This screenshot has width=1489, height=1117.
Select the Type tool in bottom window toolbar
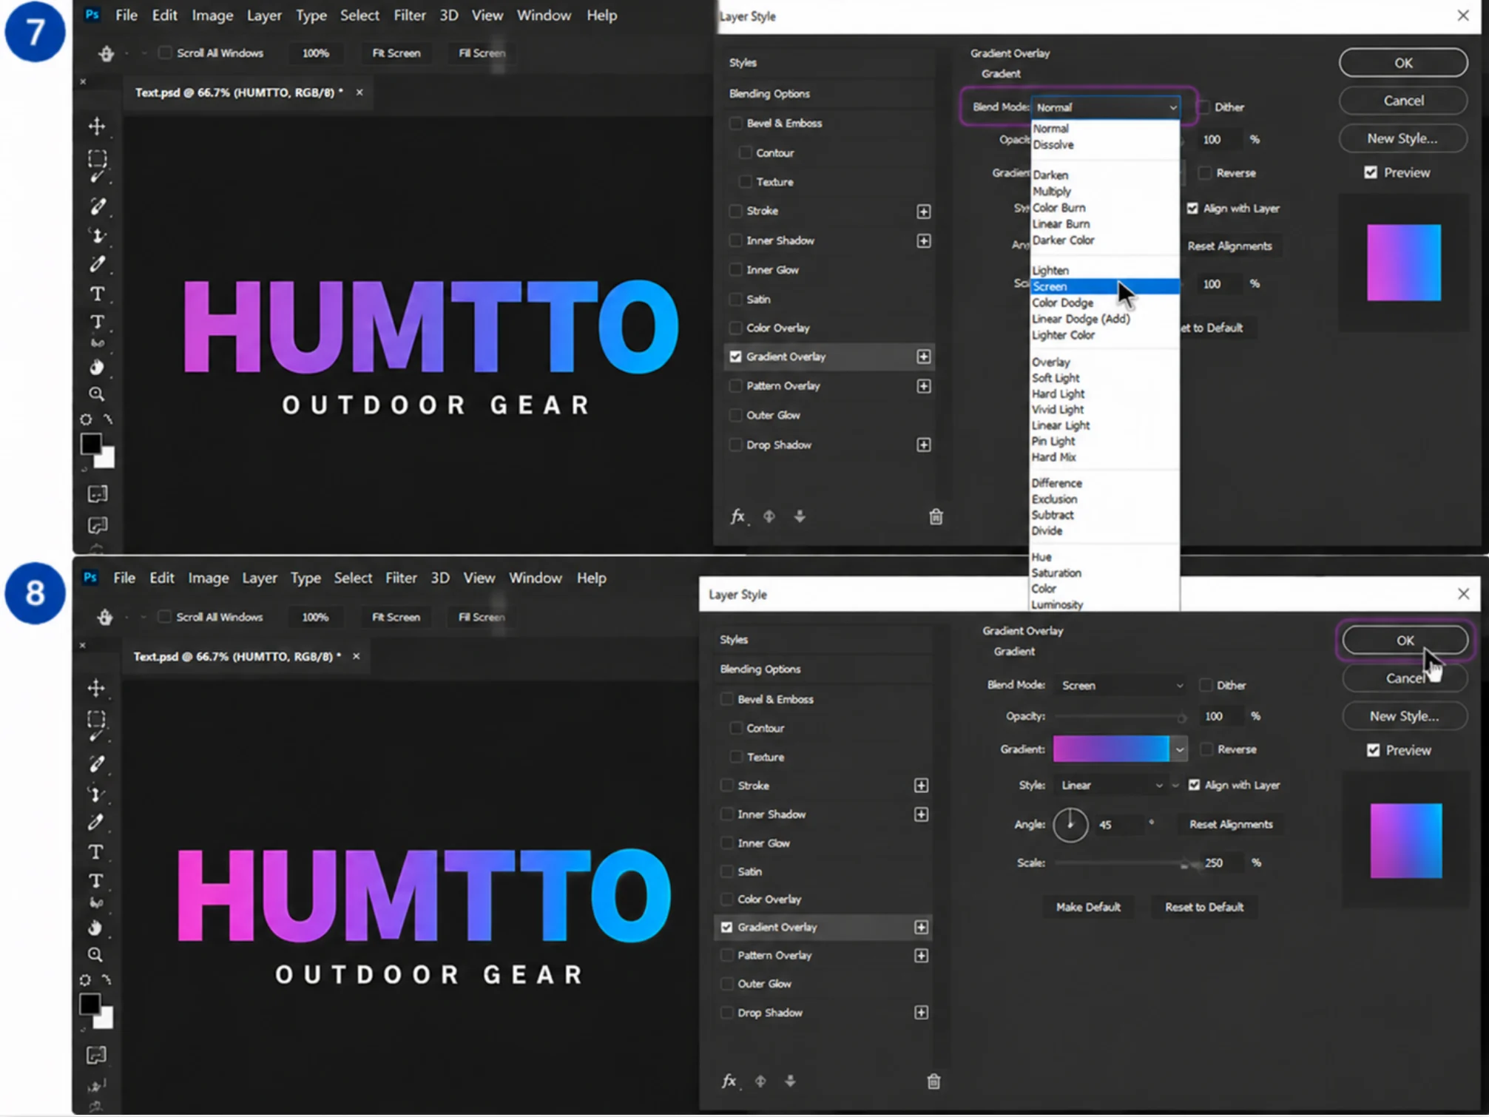(x=95, y=852)
